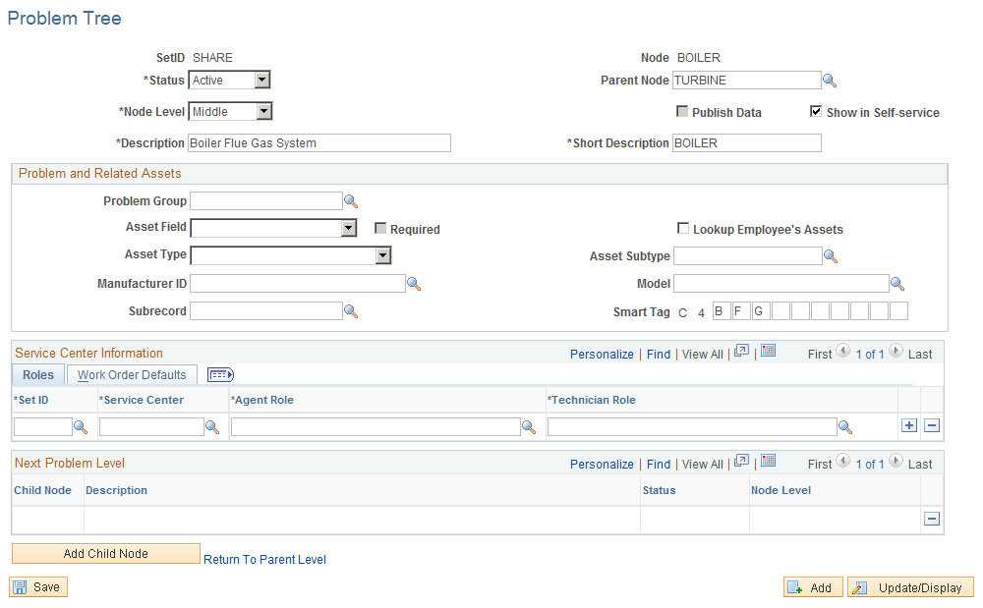Add a new Service Center row
Image resolution: width=983 pixels, height=608 pixels.
pyautogui.click(x=909, y=425)
